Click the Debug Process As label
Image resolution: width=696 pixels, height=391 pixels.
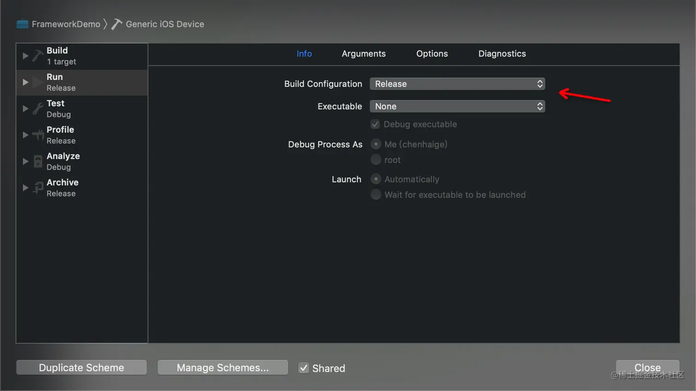click(325, 144)
